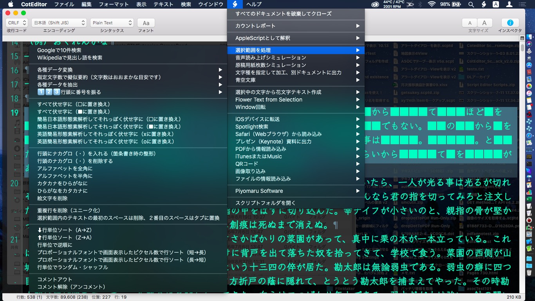Expand the 音声読み上げシミュレーション submenu

click(x=296, y=58)
